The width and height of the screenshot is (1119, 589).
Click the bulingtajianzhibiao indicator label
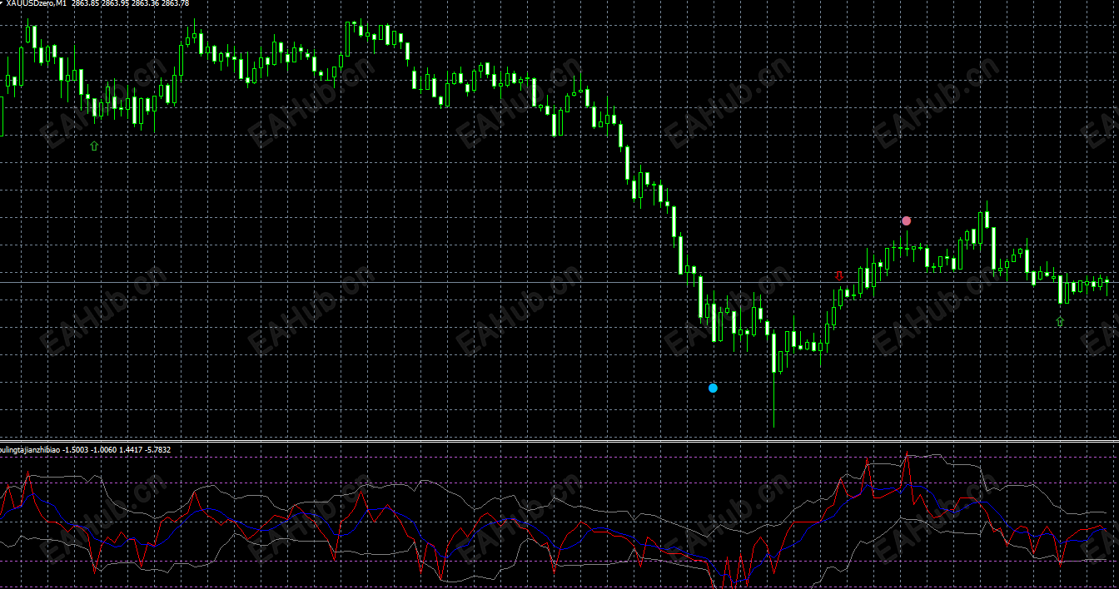coord(30,449)
